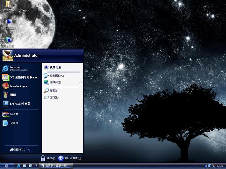The width and height of the screenshot is (226, 169).
Task: Click the 关闭计算机(U) shut down button
Action: (70, 158)
